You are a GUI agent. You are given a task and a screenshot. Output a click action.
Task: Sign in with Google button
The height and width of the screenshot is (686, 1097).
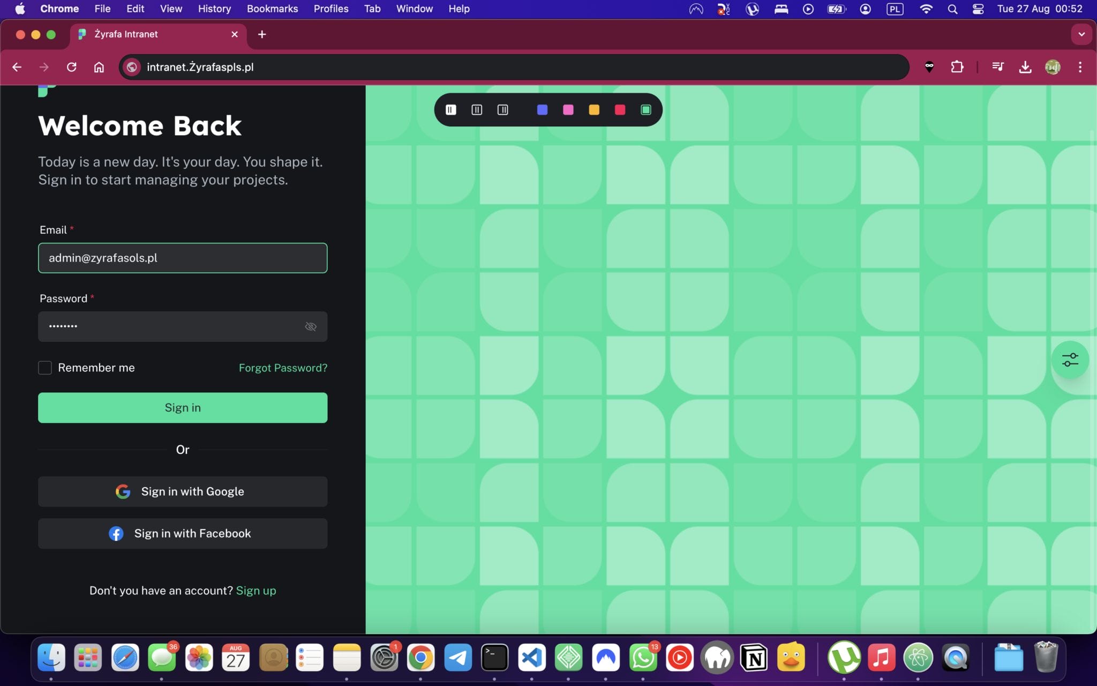pyautogui.click(x=183, y=491)
